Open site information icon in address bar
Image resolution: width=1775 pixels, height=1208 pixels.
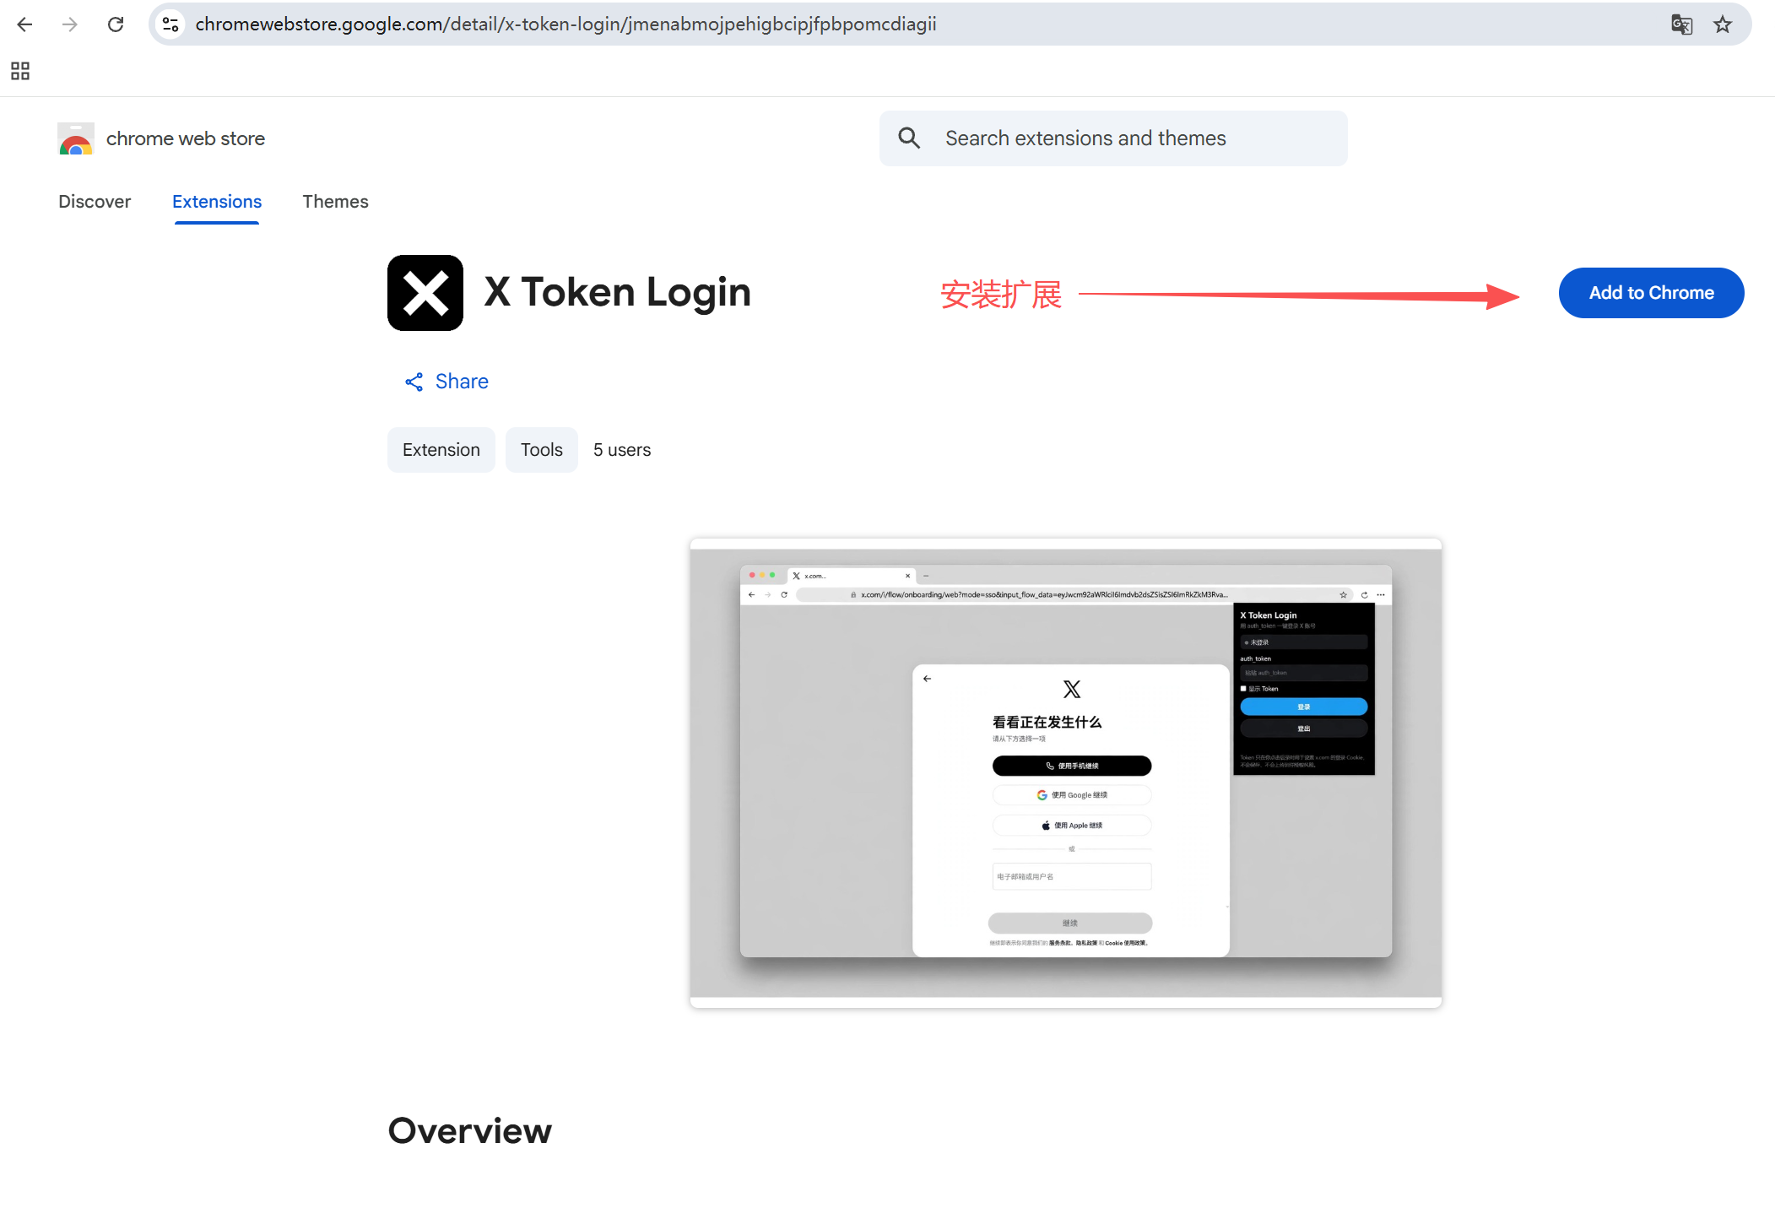pyautogui.click(x=170, y=24)
